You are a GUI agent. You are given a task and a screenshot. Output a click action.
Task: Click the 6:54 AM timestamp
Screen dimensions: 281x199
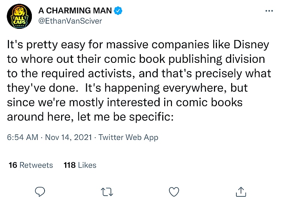22,137
